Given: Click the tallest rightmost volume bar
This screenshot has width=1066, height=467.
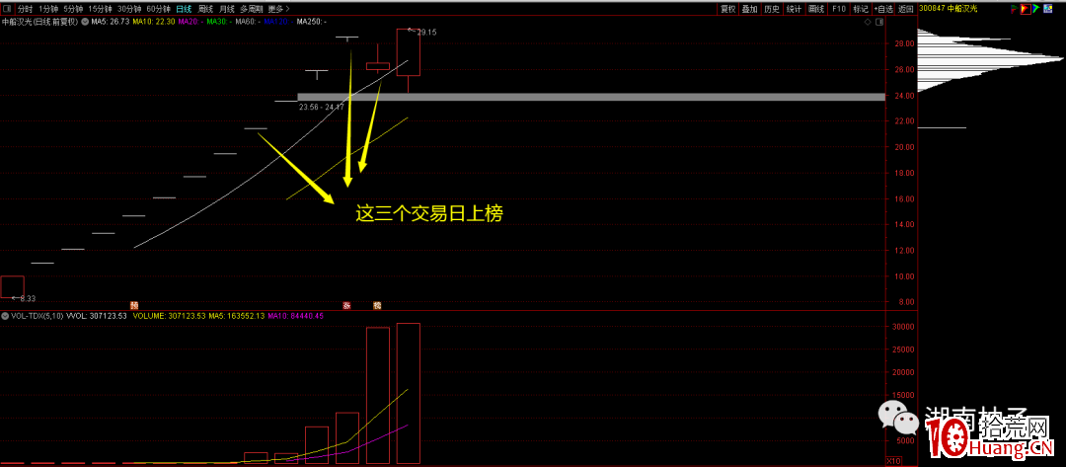Looking at the screenshot, I should [409, 393].
